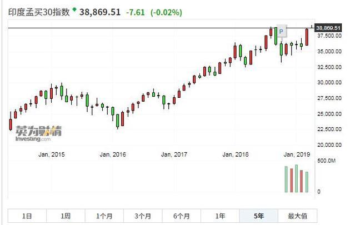The image size is (350, 225).
Task: Click the Jan, 2017 date label
Action: click(x=174, y=154)
